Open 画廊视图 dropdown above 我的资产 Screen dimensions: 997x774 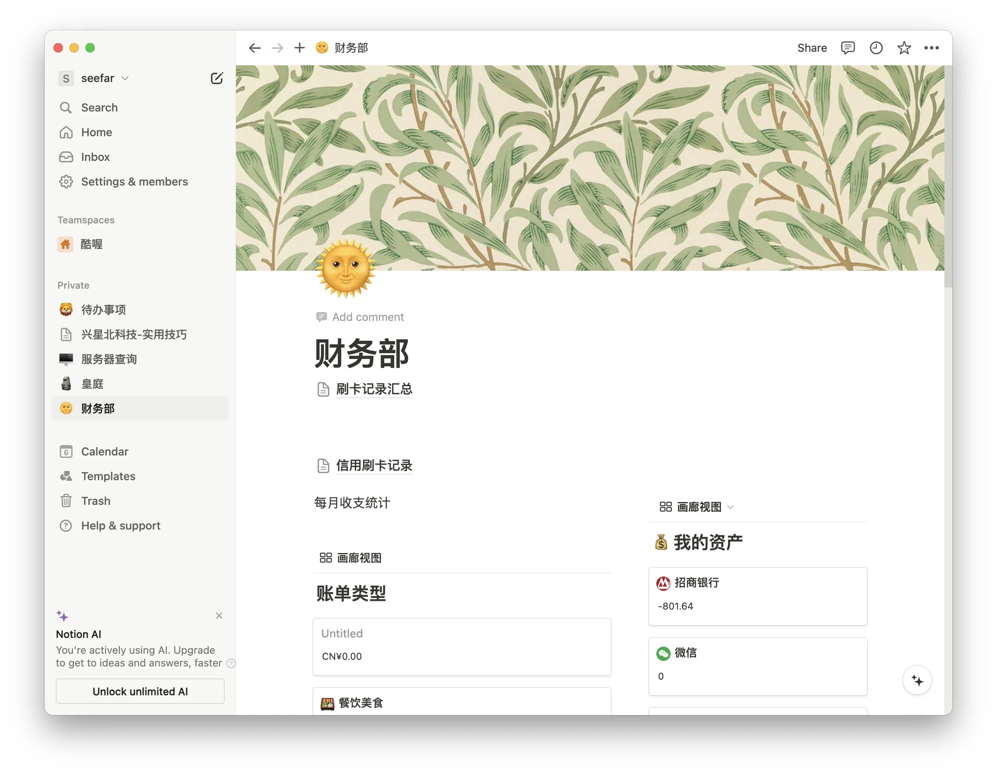(x=696, y=507)
